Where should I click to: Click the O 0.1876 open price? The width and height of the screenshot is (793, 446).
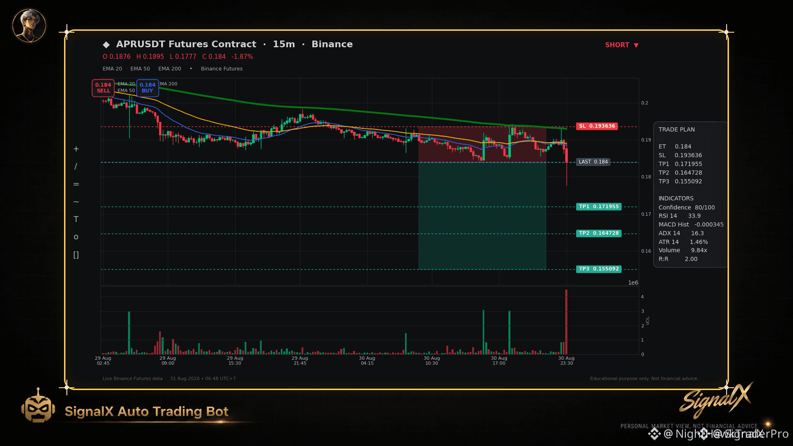click(117, 56)
